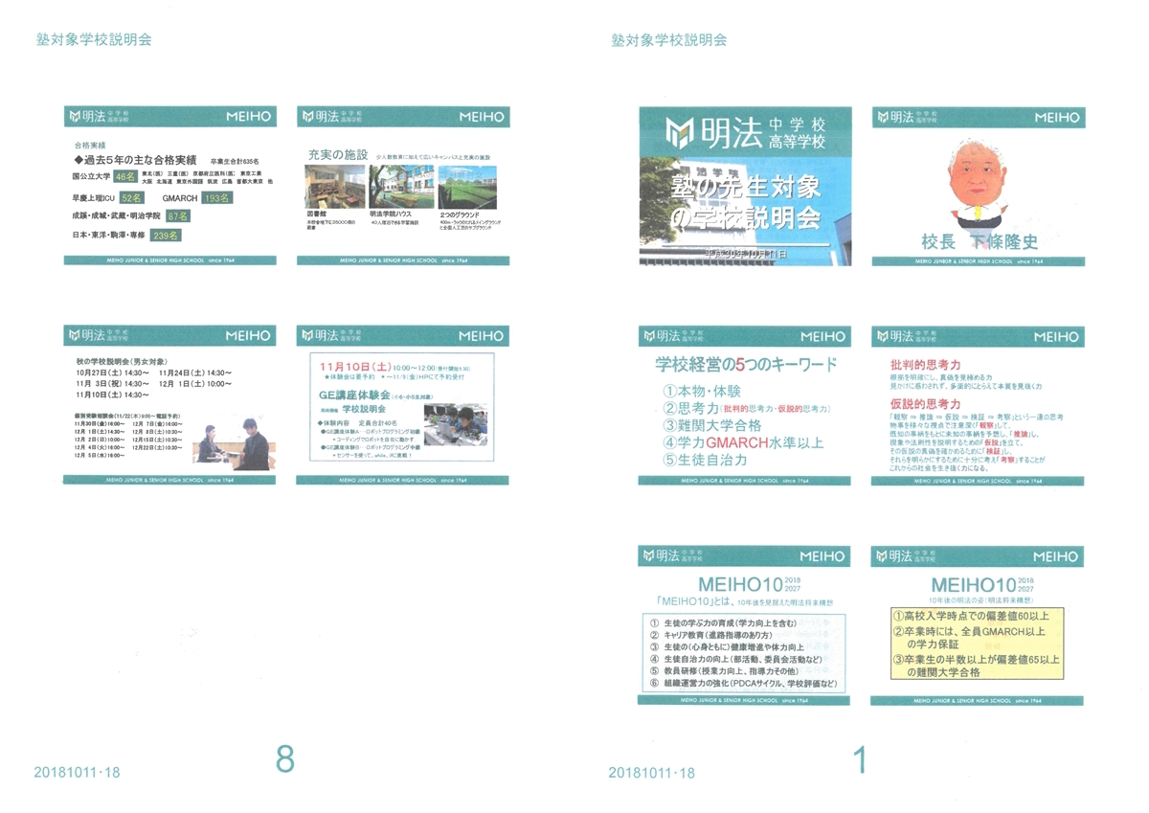Click keyword ③難関大学合格
Screen dimensions: 1149x813
tap(711, 425)
